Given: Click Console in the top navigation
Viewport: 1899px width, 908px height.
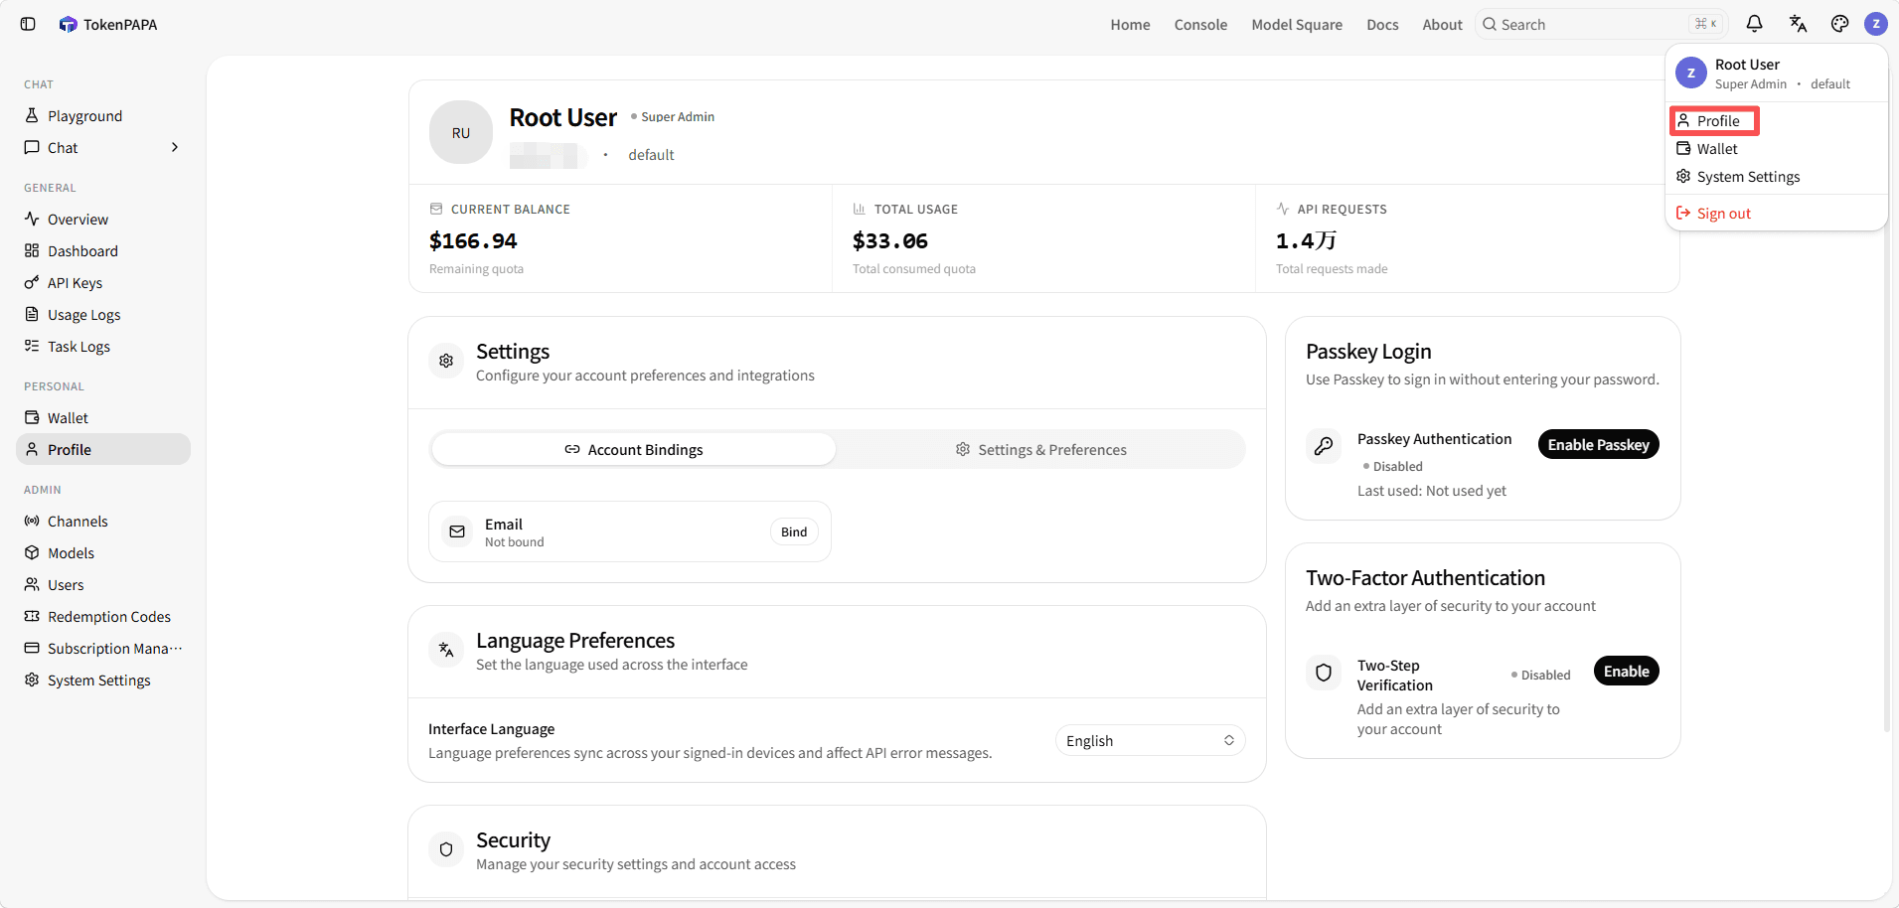Looking at the screenshot, I should click(x=1200, y=25).
